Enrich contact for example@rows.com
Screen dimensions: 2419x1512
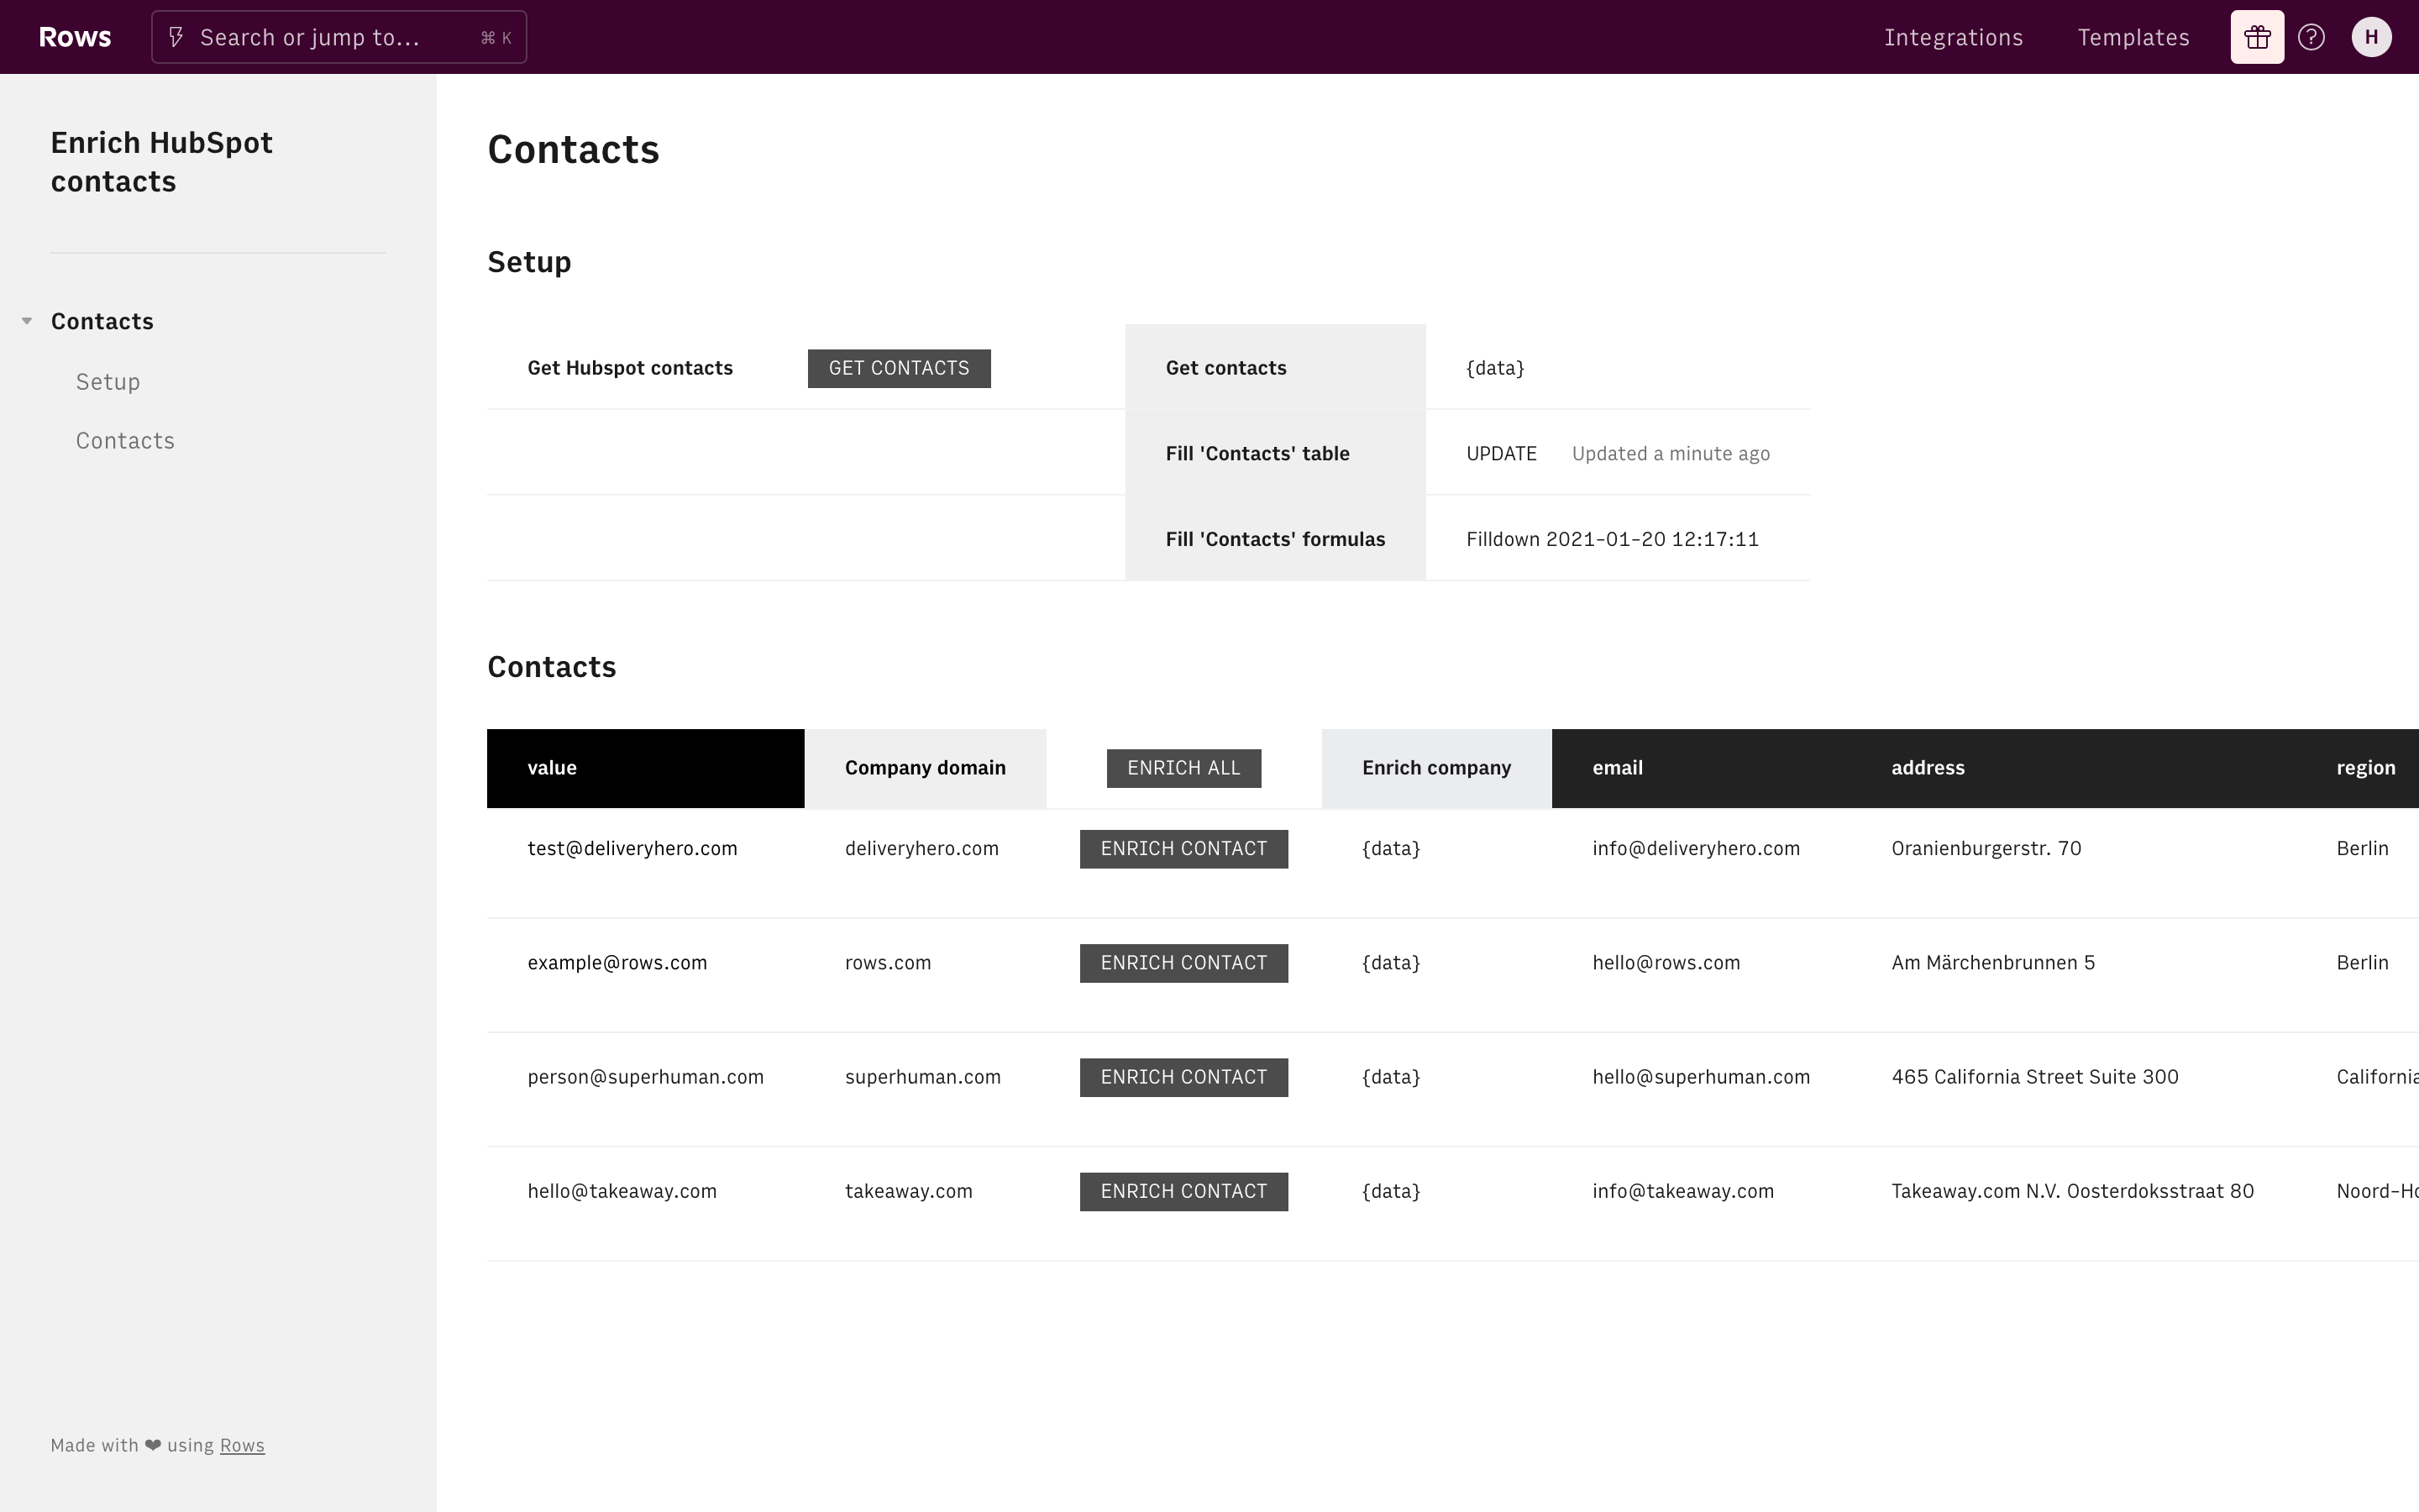click(x=1183, y=963)
